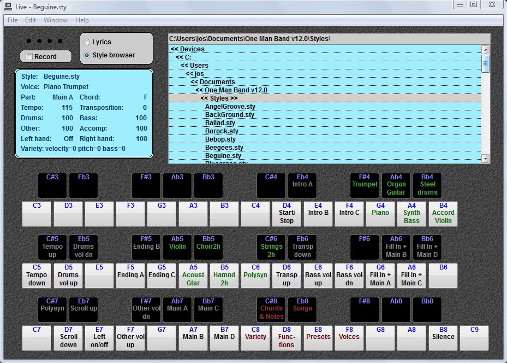Enable the Record checkbox

coord(29,57)
